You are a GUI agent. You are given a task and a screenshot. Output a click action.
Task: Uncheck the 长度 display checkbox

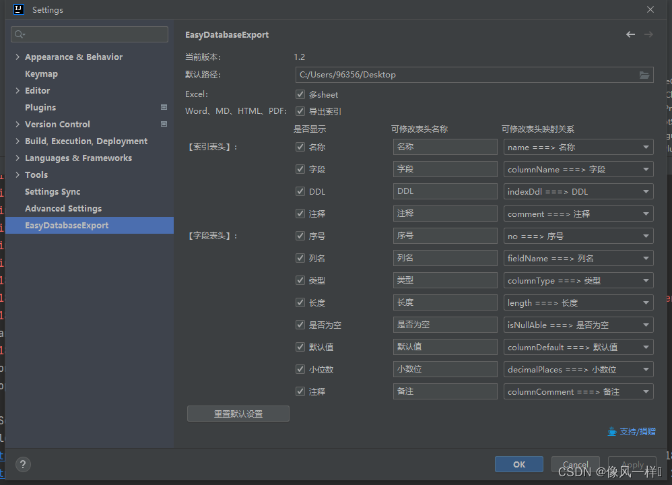300,302
